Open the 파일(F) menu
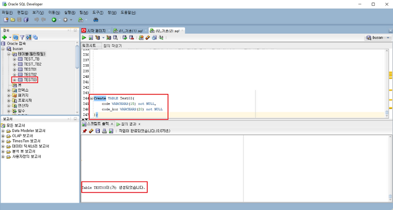Image resolution: width=393 pixels, height=210 pixels. click(x=7, y=13)
